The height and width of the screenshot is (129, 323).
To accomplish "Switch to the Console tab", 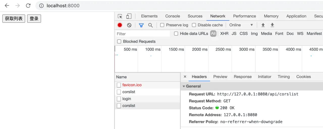I will pos(173,16).
